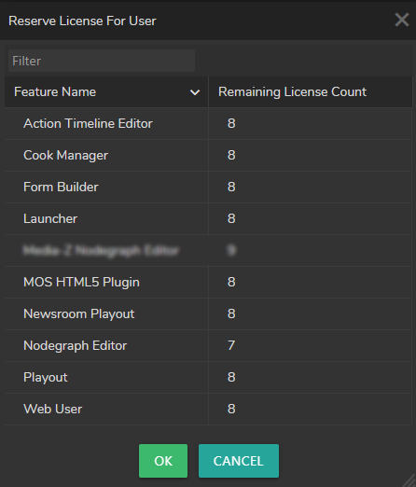This screenshot has width=416, height=487.
Task: Select the Action Timeline Editor row
Action: (208, 123)
